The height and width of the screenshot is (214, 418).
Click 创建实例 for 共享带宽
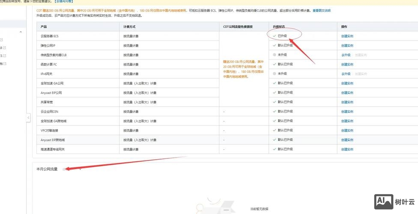(347, 102)
